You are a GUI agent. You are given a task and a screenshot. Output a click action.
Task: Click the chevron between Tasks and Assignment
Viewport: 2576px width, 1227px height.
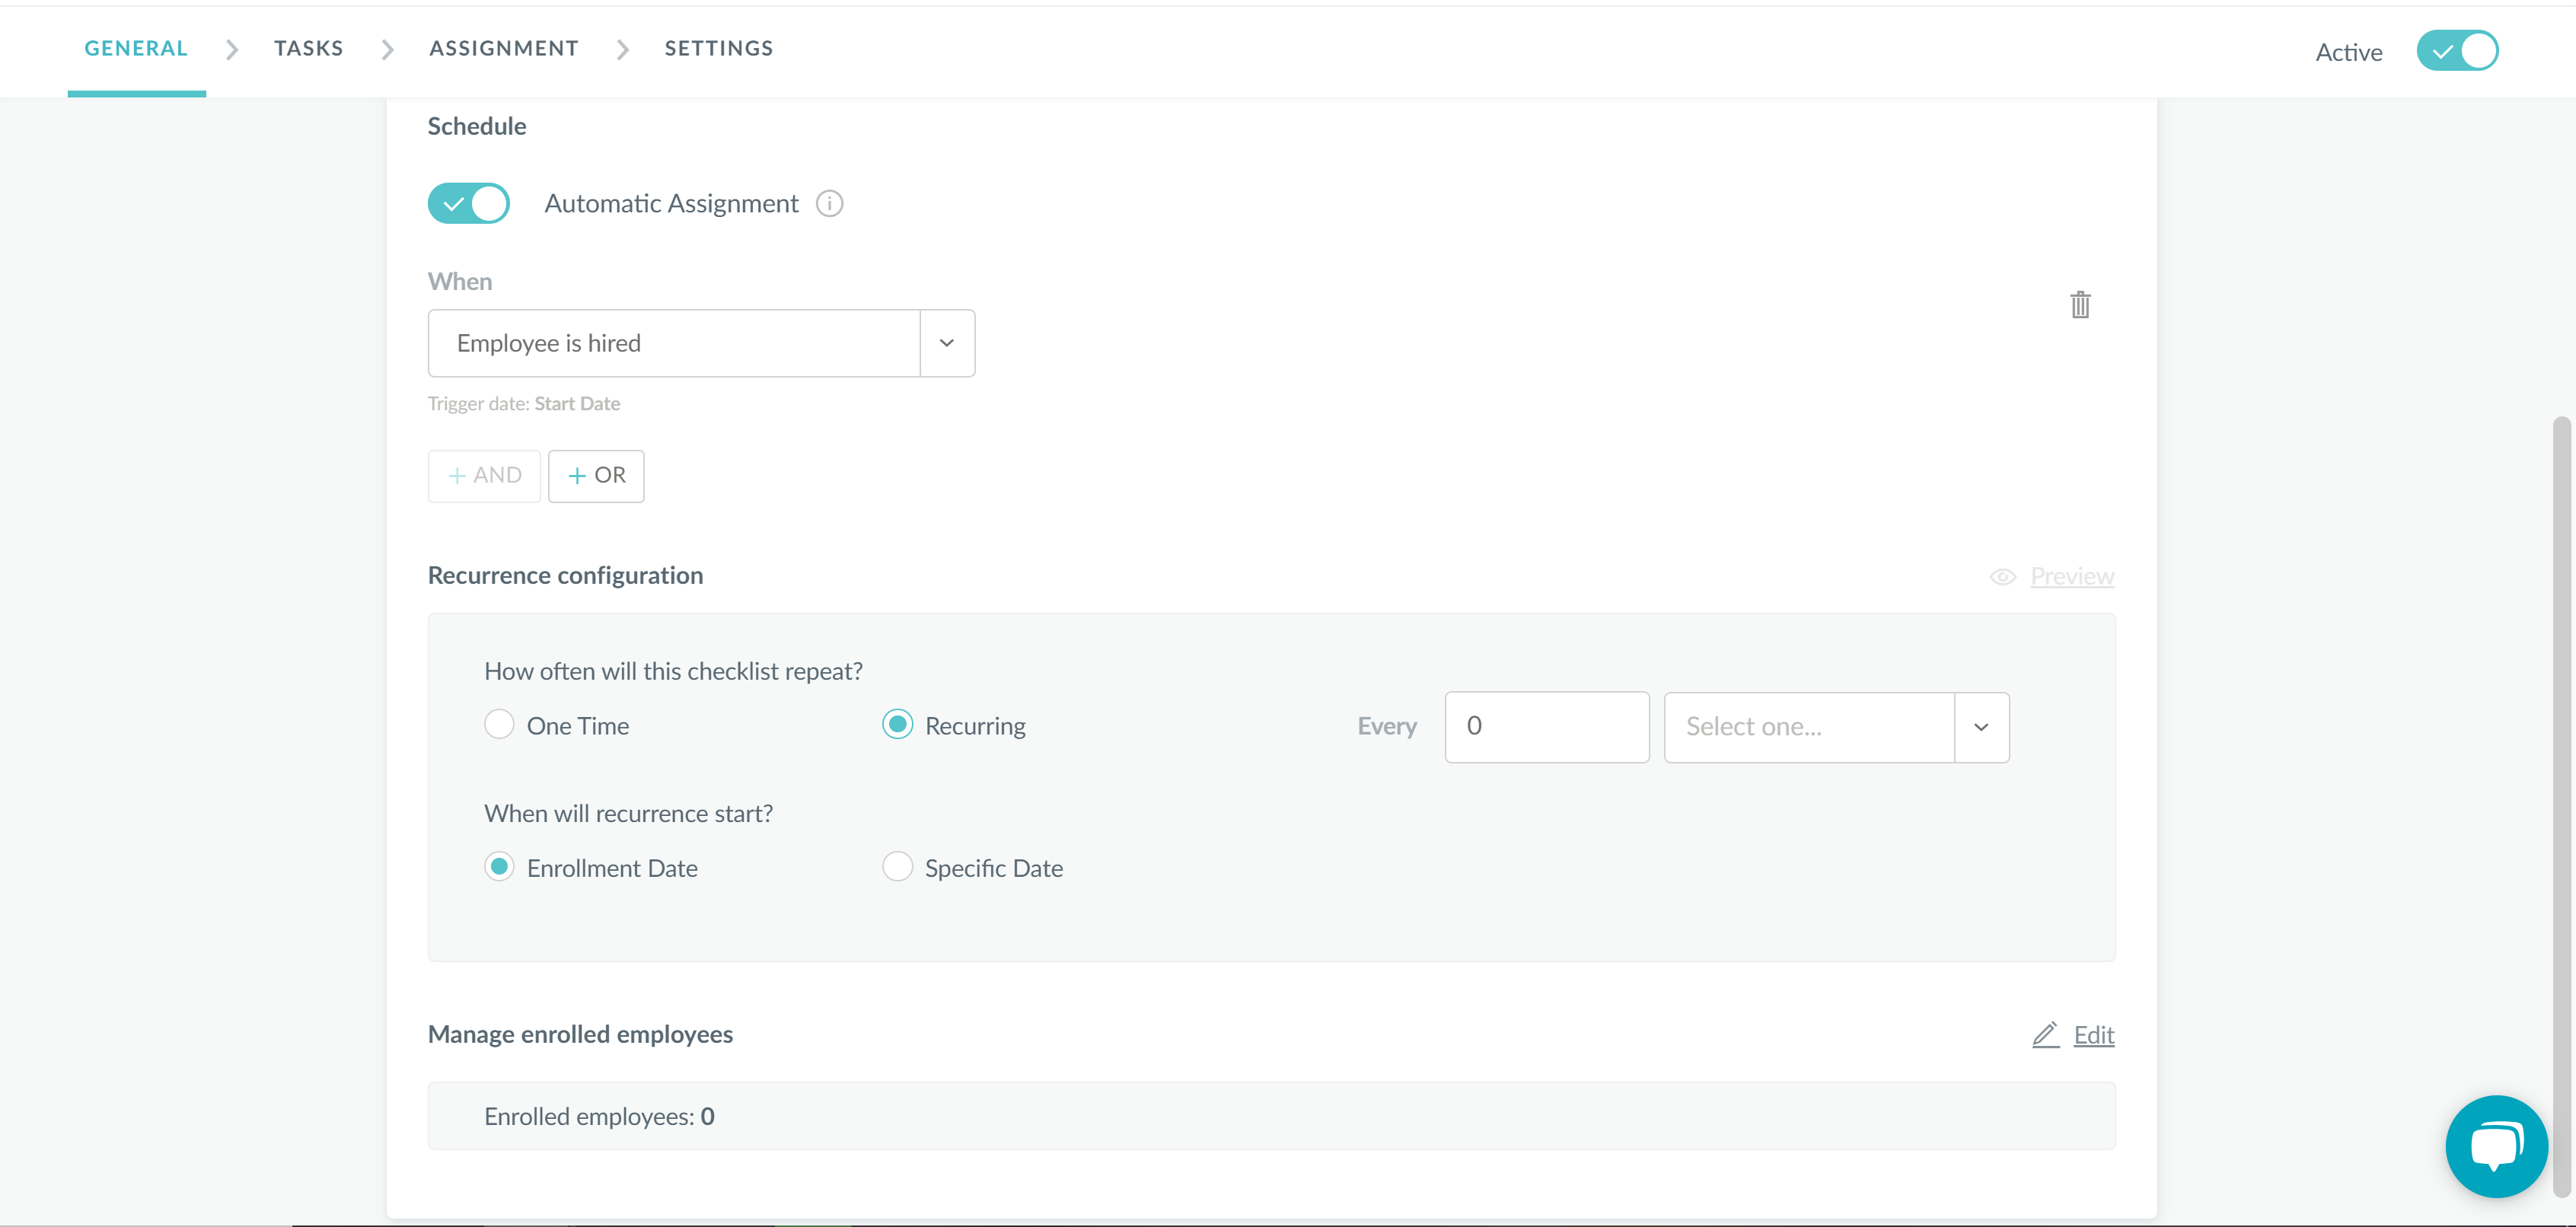[x=387, y=49]
